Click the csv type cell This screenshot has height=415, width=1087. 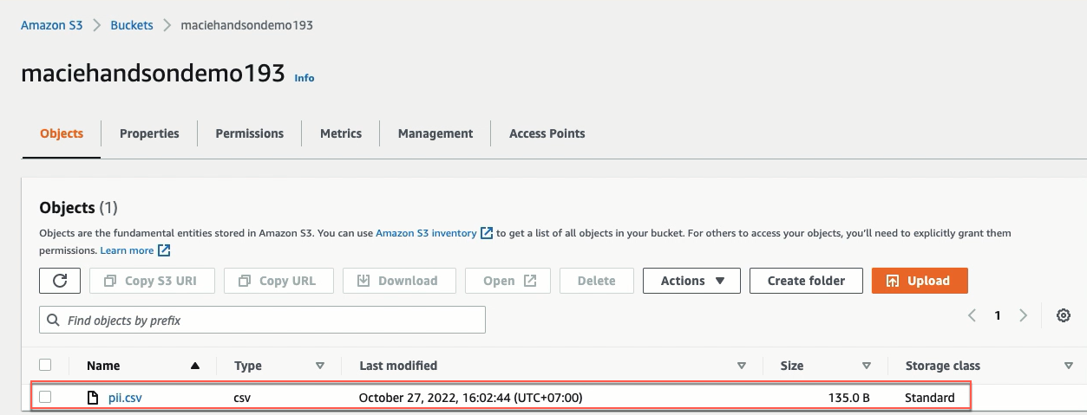(x=243, y=398)
